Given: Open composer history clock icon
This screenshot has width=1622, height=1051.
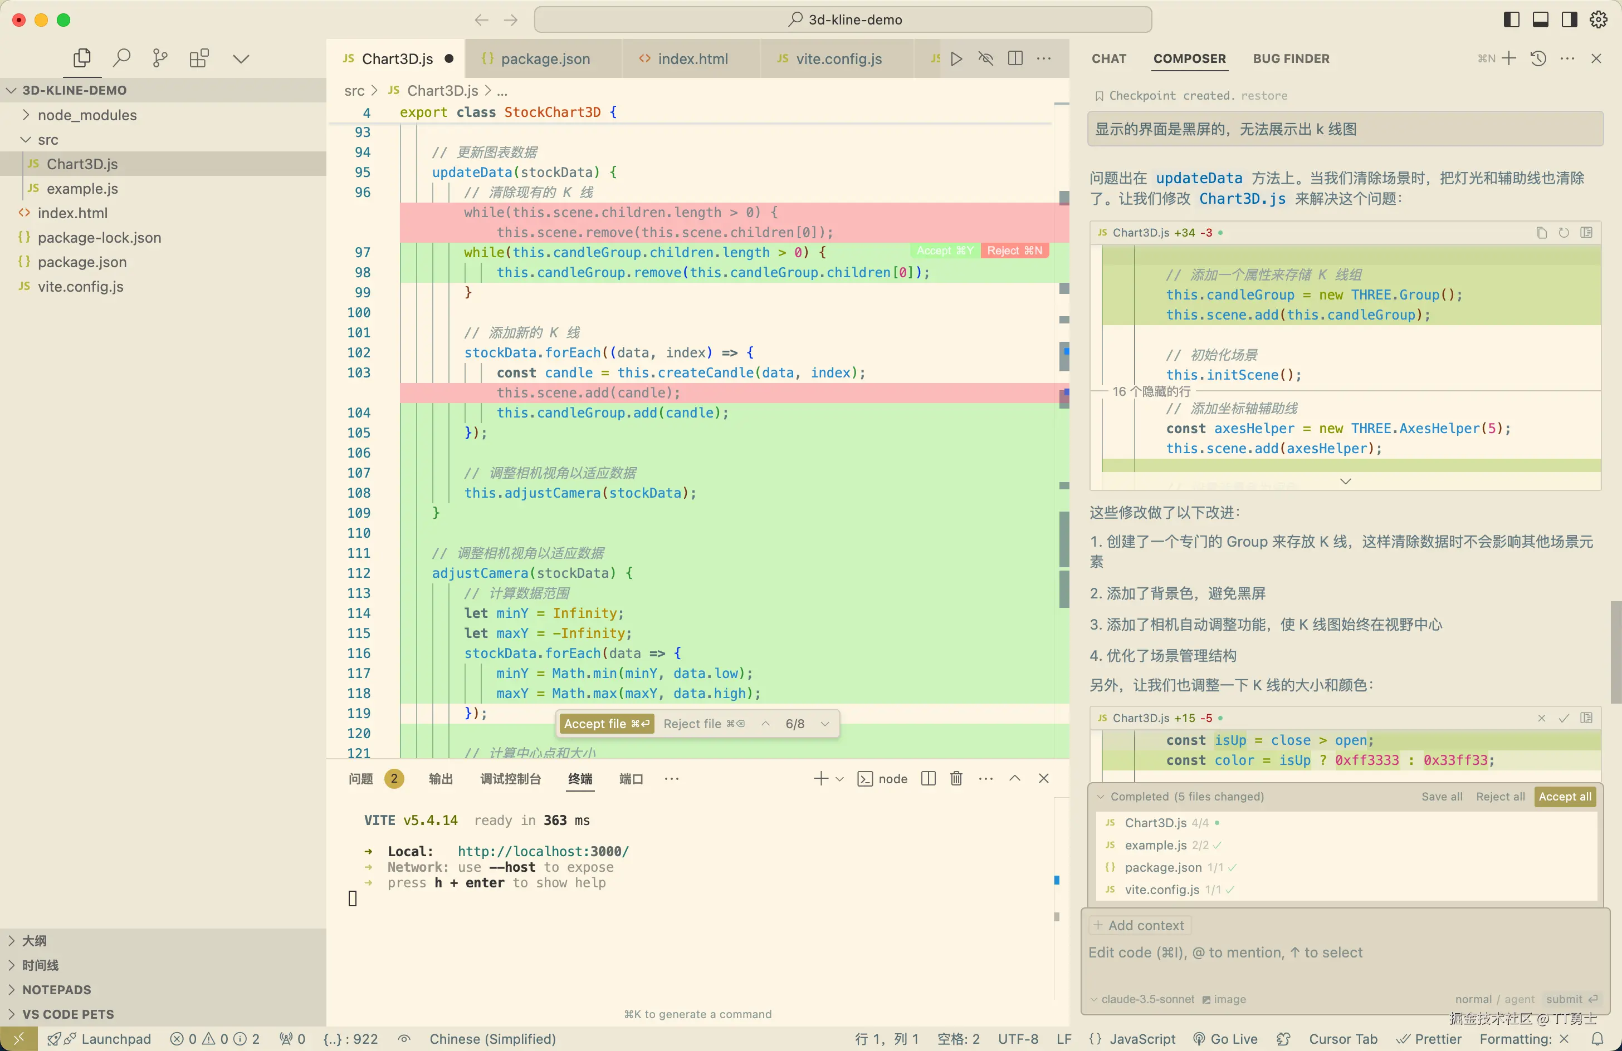Looking at the screenshot, I should (1537, 58).
